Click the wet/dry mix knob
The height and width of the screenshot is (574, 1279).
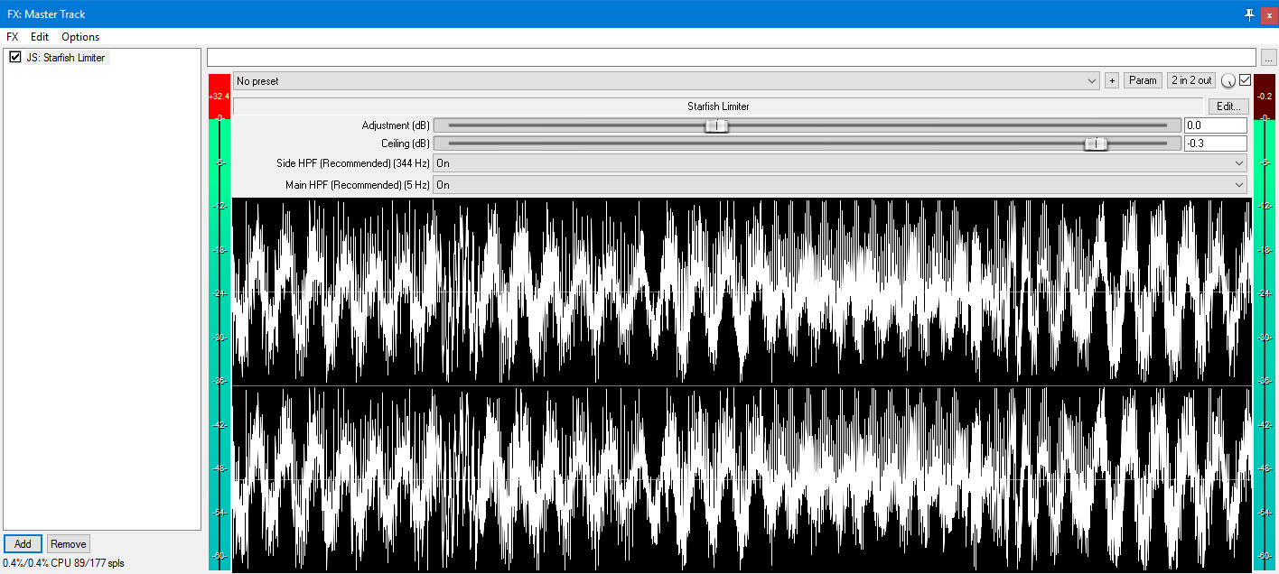click(x=1228, y=81)
